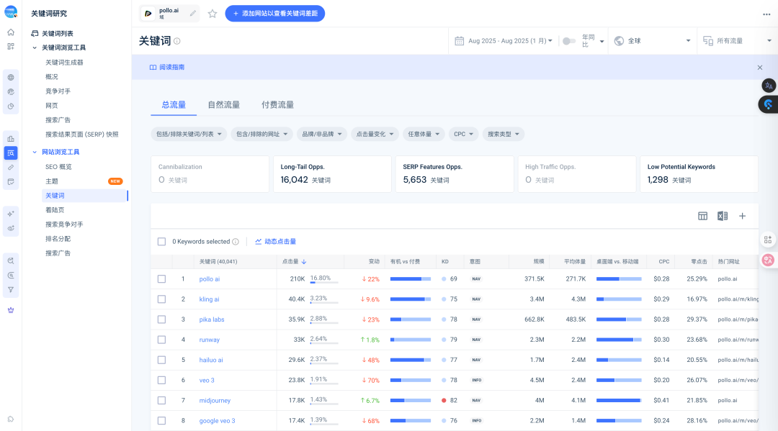Close the 阅读指南 banner

pyautogui.click(x=760, y=68)
